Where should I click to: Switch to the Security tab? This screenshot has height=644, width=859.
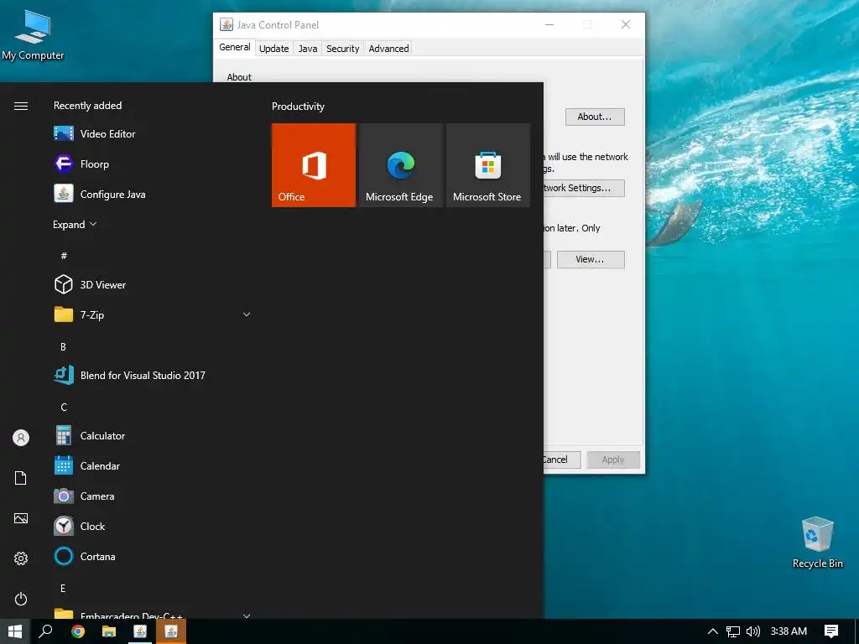[x=342, y=48]
